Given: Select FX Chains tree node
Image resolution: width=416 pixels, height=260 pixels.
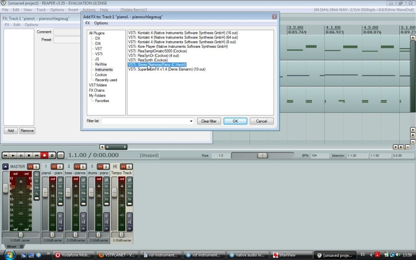Looking at the screenshot, I should tap(97, 90).
